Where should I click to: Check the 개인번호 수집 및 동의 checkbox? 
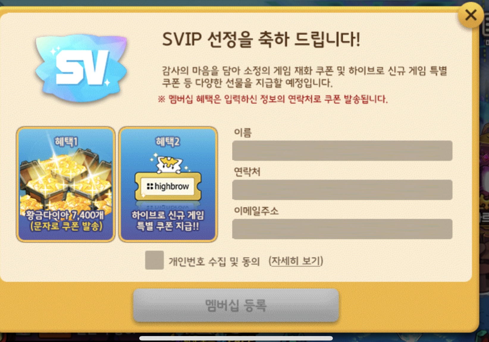coord(154,260)
